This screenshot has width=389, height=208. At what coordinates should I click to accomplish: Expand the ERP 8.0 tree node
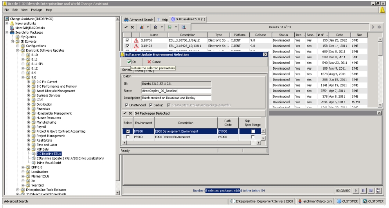[x=23, y=167]
